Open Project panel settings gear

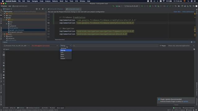pyautogui.click(x=43, y=9)
